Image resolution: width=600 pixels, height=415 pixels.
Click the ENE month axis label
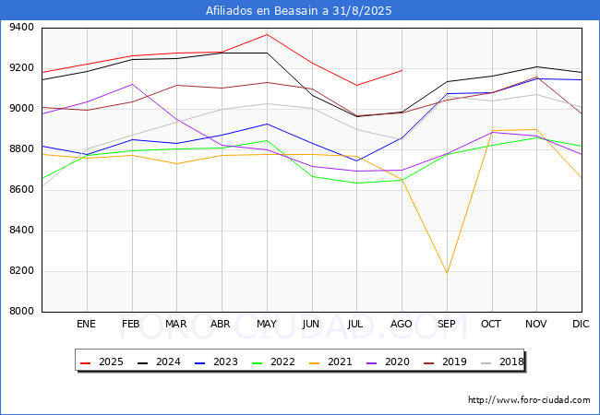coord(86,324)
